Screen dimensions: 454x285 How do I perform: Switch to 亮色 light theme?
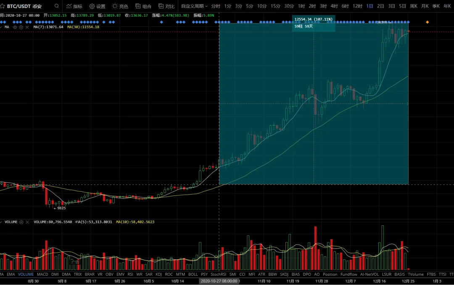[120, 6]
